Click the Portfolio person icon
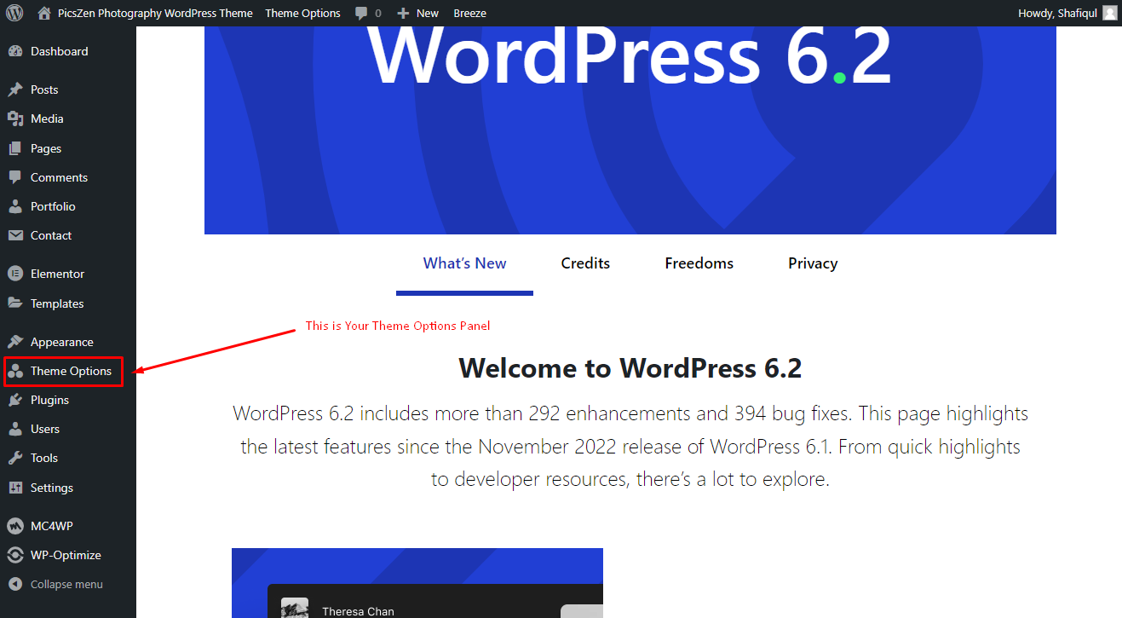1122x618 pixels. coord(15,206)
